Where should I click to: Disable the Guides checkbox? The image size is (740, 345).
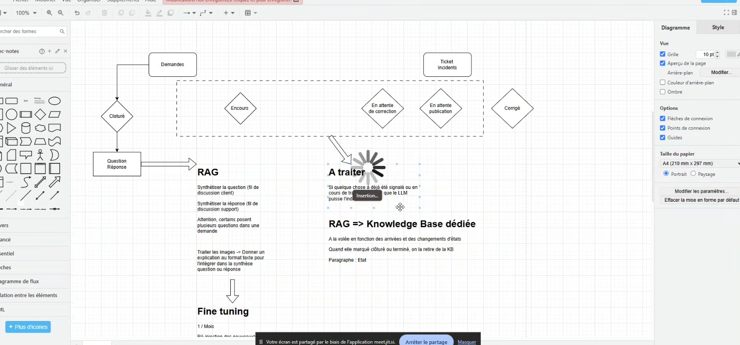[x=663, y=138]
